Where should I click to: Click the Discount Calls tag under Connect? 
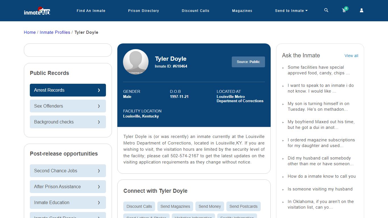click(139, 206)
